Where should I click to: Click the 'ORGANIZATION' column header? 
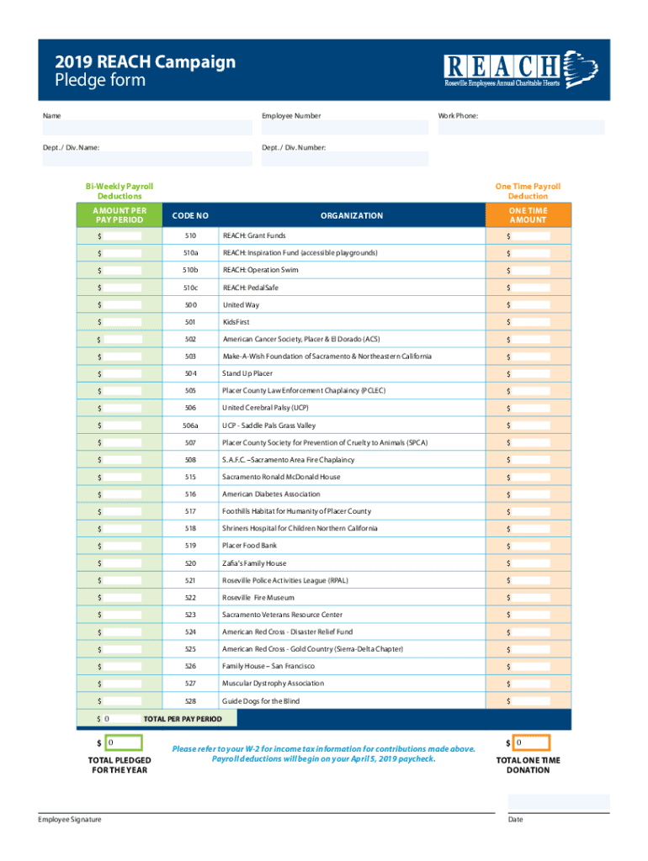tap(352, 216)
